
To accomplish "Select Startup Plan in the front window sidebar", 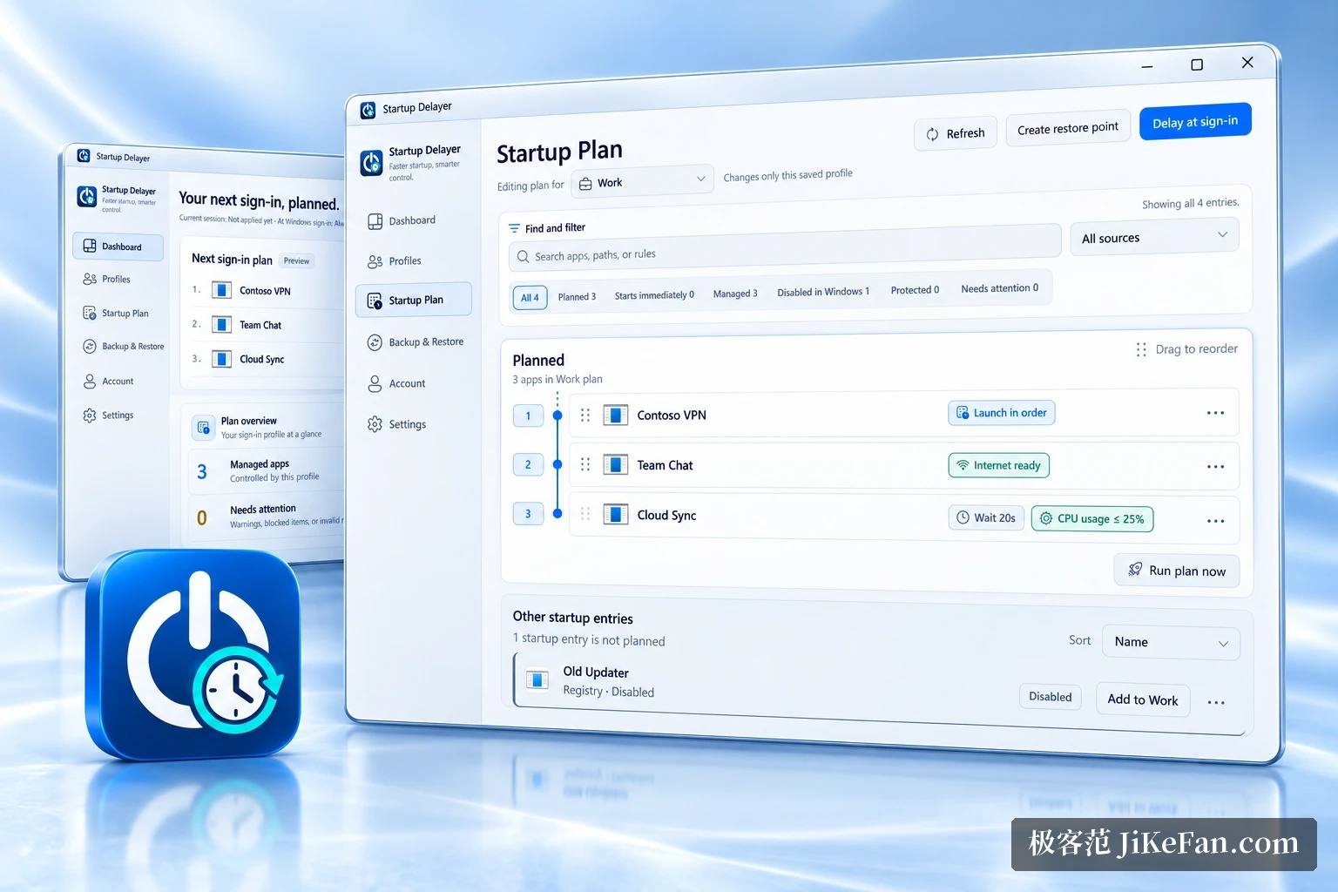I will [414, 300].
